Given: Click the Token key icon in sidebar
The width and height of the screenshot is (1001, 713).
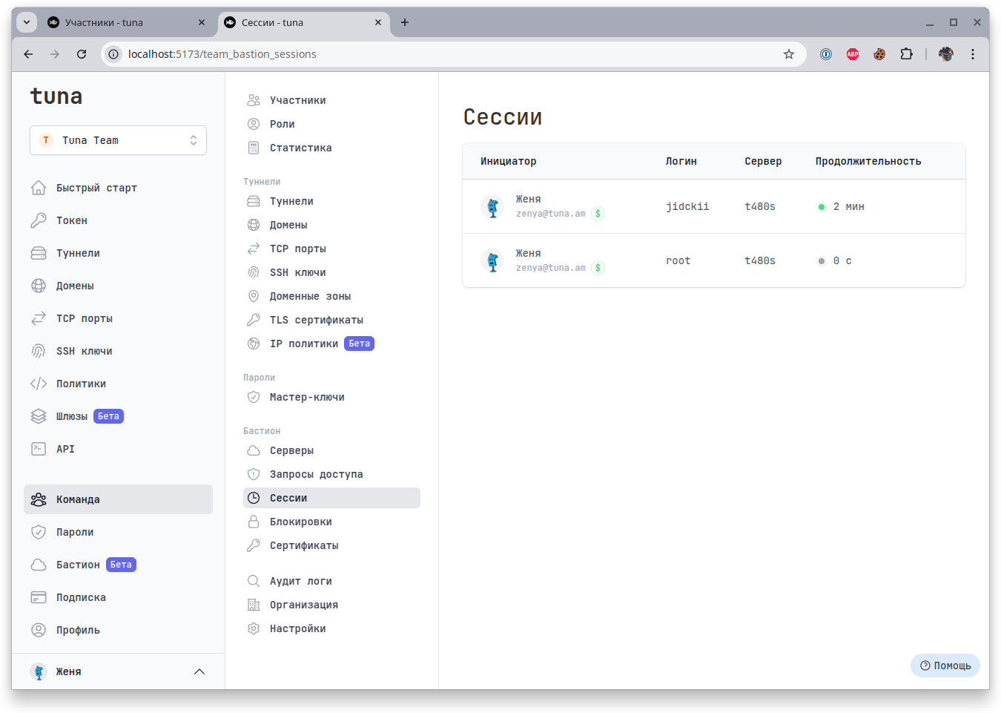Looking at the screenshot, I should click(39, 220).
